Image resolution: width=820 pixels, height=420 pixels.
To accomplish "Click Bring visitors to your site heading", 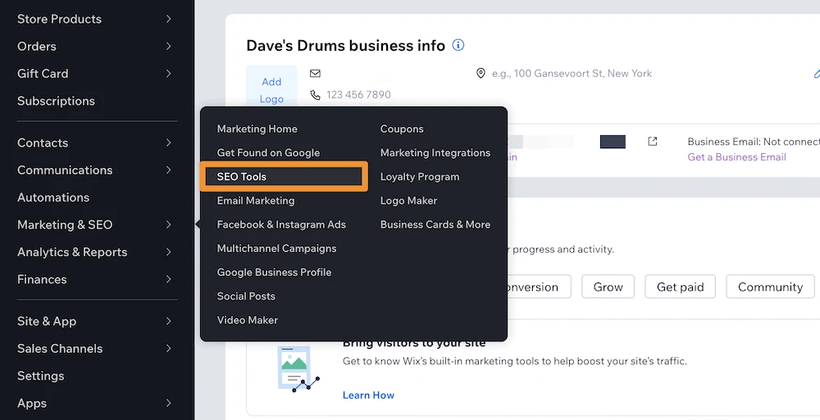I will 414,343.
